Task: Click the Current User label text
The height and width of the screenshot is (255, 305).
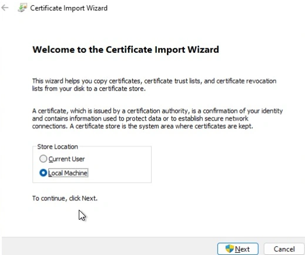Action: tap(66, 159)
